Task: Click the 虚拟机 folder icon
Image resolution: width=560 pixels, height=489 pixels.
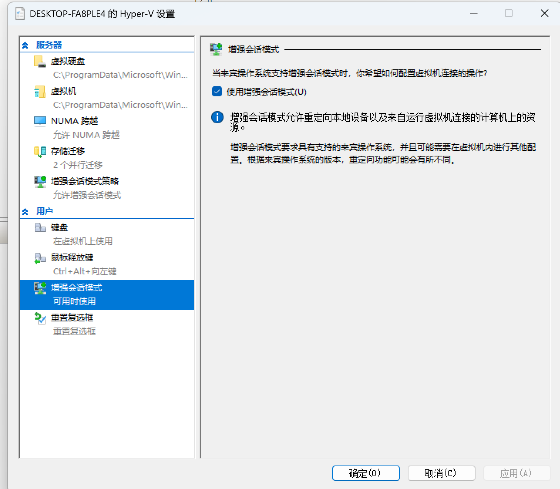Action: point(40,91)
